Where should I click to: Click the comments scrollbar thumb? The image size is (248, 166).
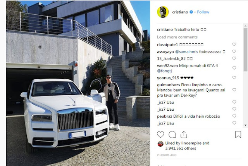click(245, 50)
